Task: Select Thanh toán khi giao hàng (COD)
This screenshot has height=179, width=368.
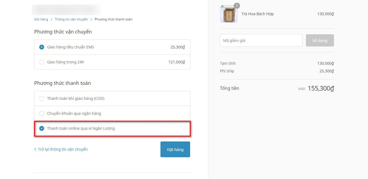Action: coord(42,98)
